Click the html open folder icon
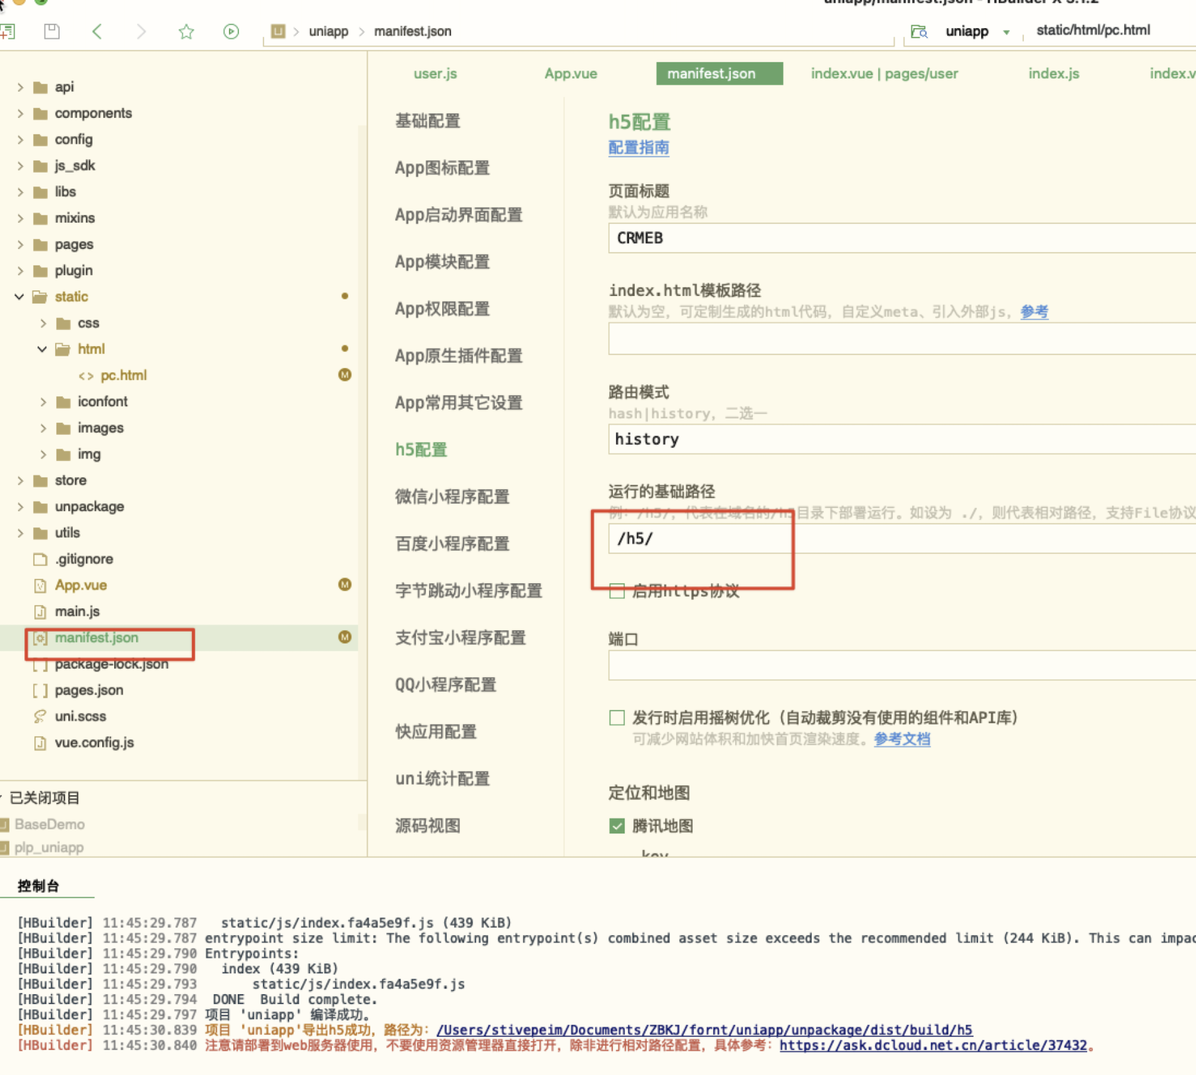Screen dimensions: 1196x1075 [x=63, y=349]
